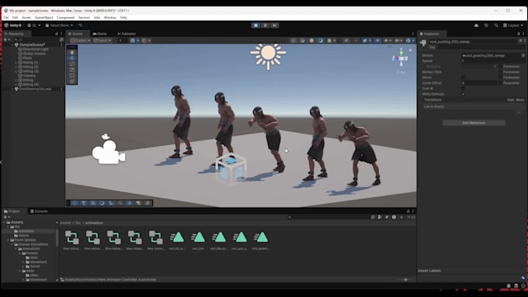Lock the Hierarchy panel

(56, 33)
